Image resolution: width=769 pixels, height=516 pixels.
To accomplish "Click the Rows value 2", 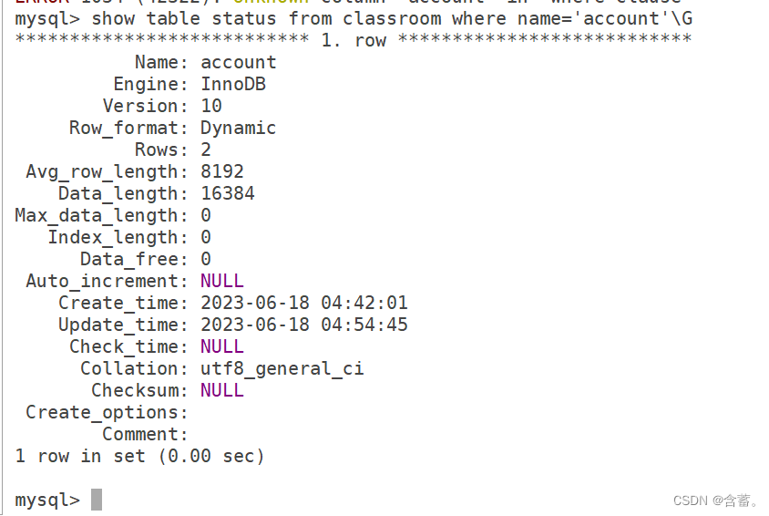I will pyautogui.click(x=206, y=150).
